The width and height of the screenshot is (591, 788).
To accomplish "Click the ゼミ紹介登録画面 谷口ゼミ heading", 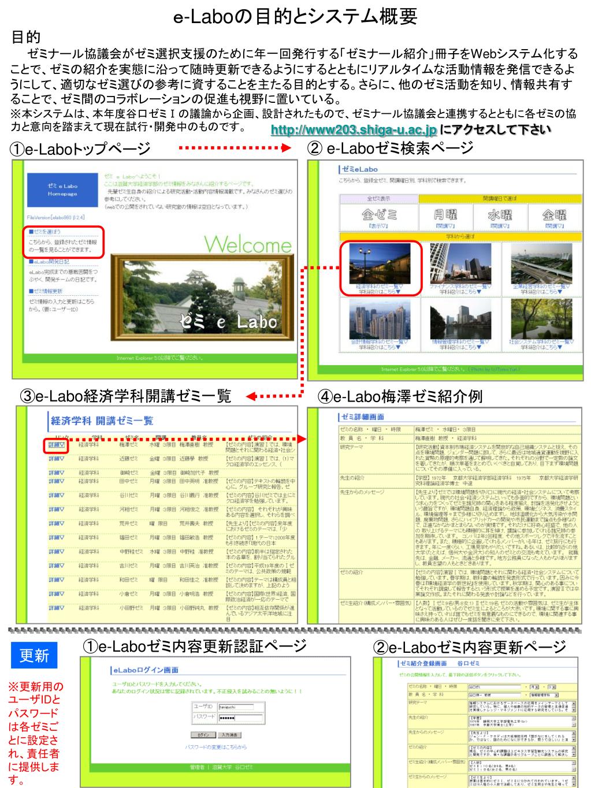I will tap(438, 663).
